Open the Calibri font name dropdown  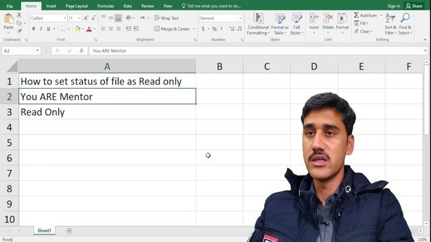65,18
